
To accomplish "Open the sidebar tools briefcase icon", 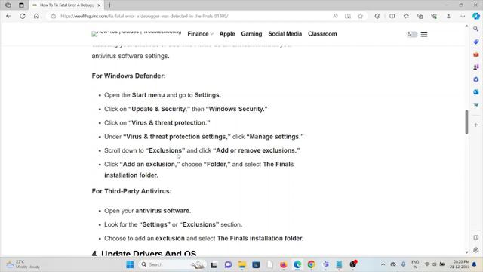I will [x=476, y=54].
